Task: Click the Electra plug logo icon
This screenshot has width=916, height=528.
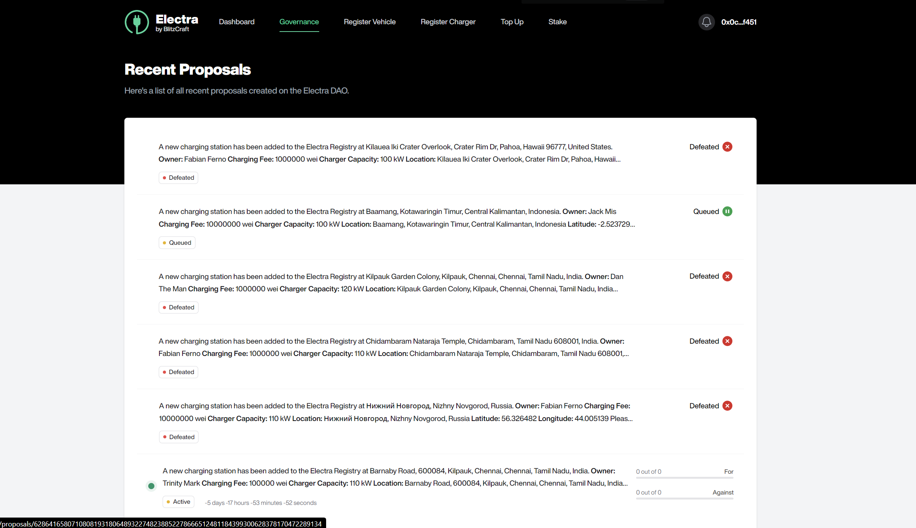Action: [137, 22]
